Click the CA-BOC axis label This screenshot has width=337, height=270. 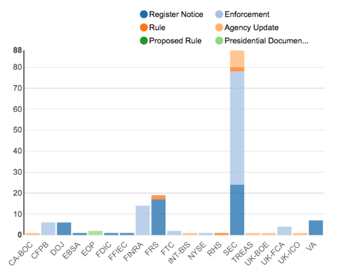click(21, 253)
